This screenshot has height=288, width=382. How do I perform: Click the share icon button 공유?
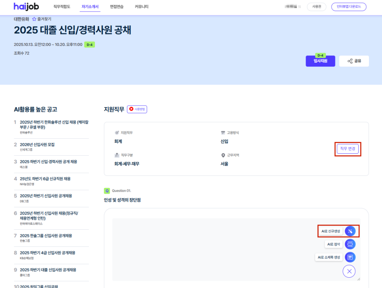(x=354, y=61)
